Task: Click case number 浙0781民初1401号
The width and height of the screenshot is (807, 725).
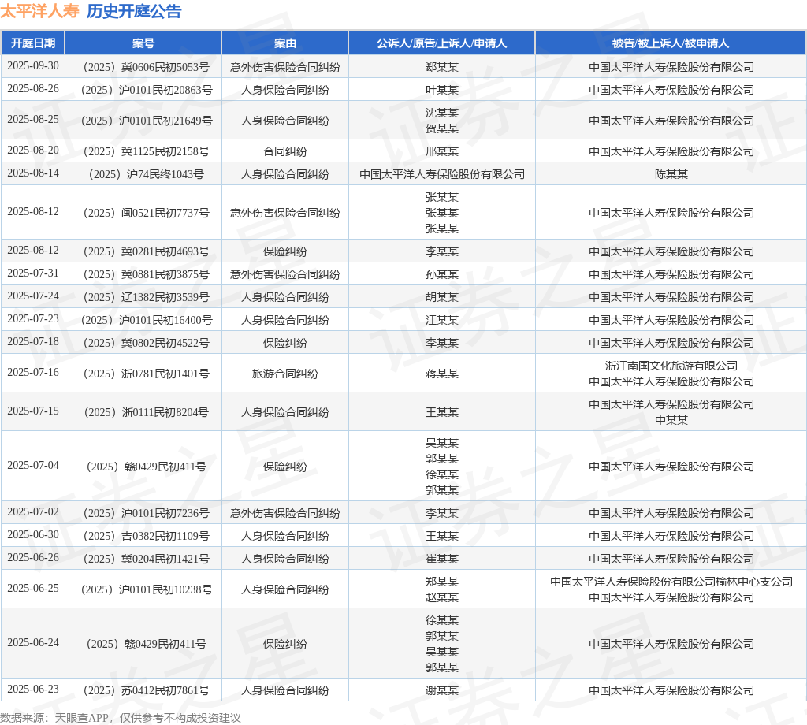Action: (146, 374)
